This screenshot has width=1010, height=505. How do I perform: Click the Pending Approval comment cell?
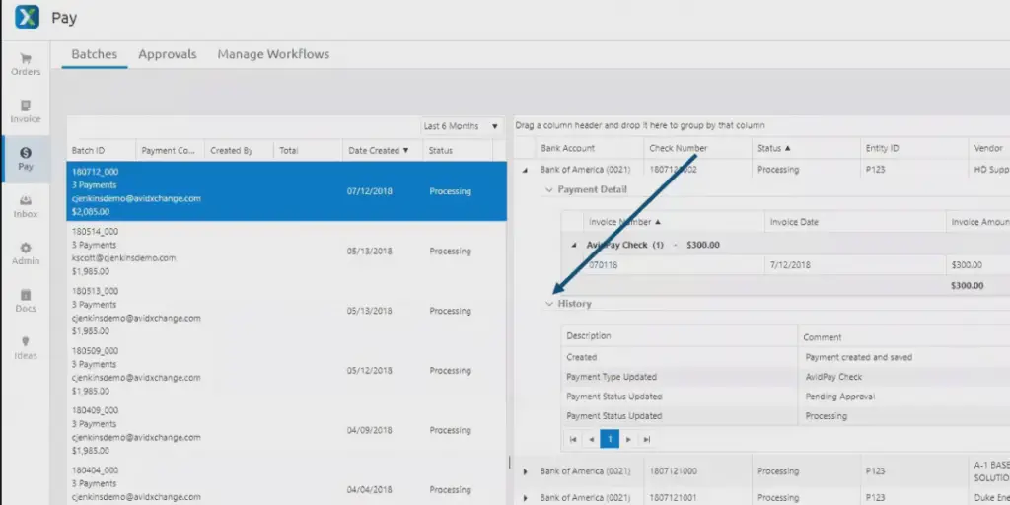coord(903,397)
